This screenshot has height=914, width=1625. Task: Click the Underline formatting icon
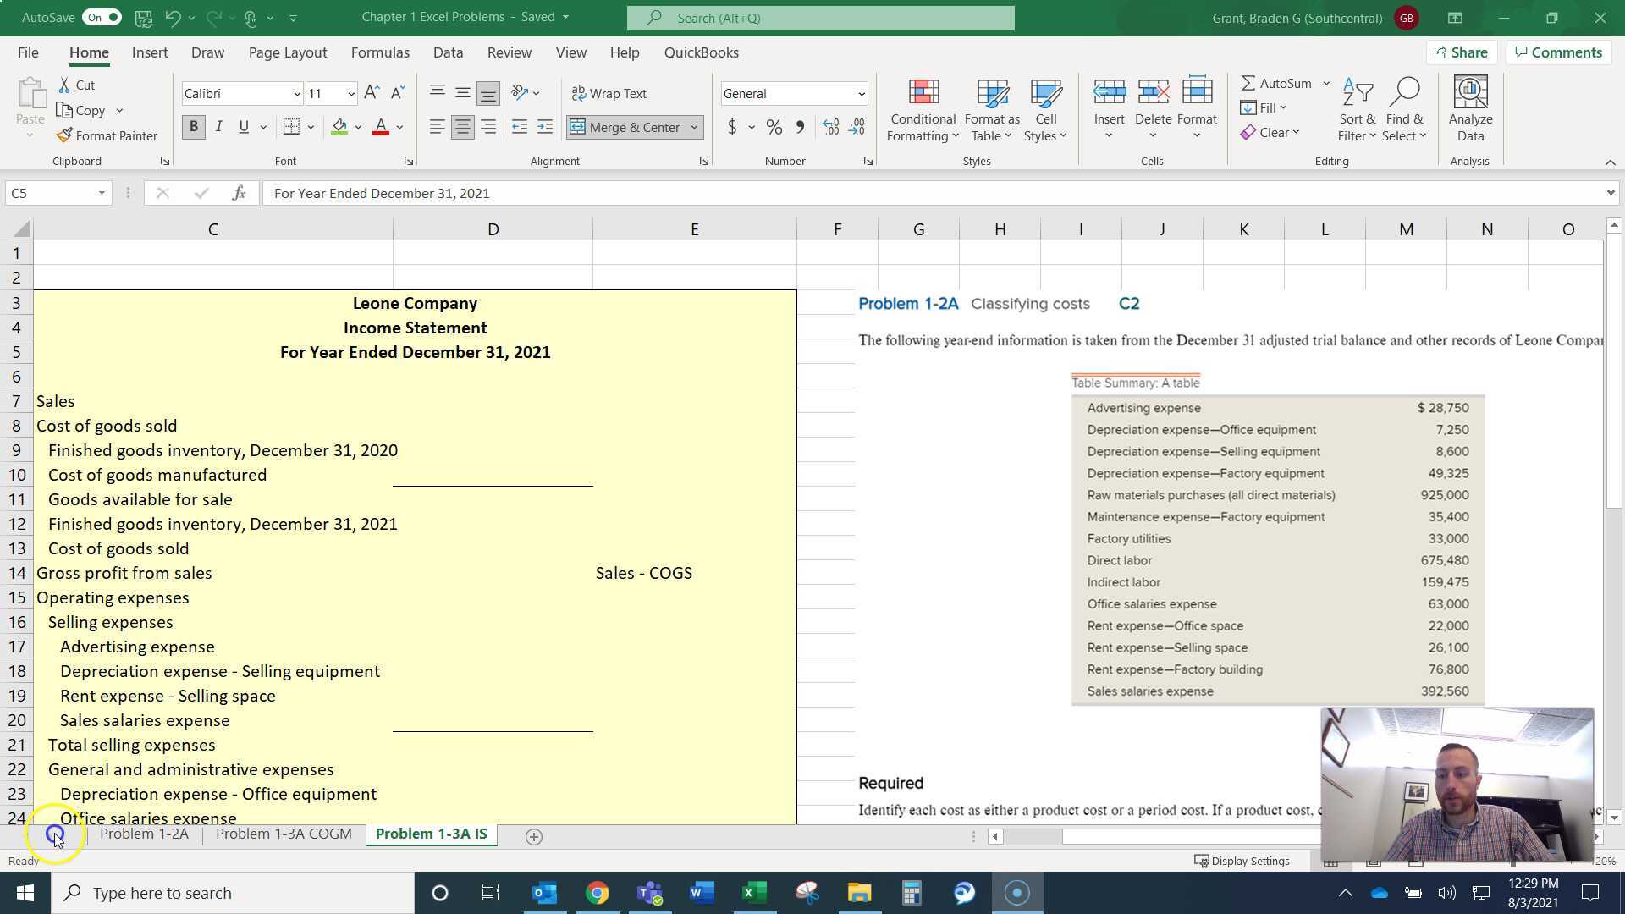point(243,126)
